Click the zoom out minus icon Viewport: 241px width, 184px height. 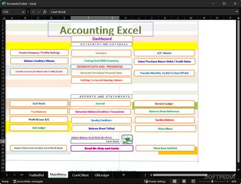click(200, 181)
